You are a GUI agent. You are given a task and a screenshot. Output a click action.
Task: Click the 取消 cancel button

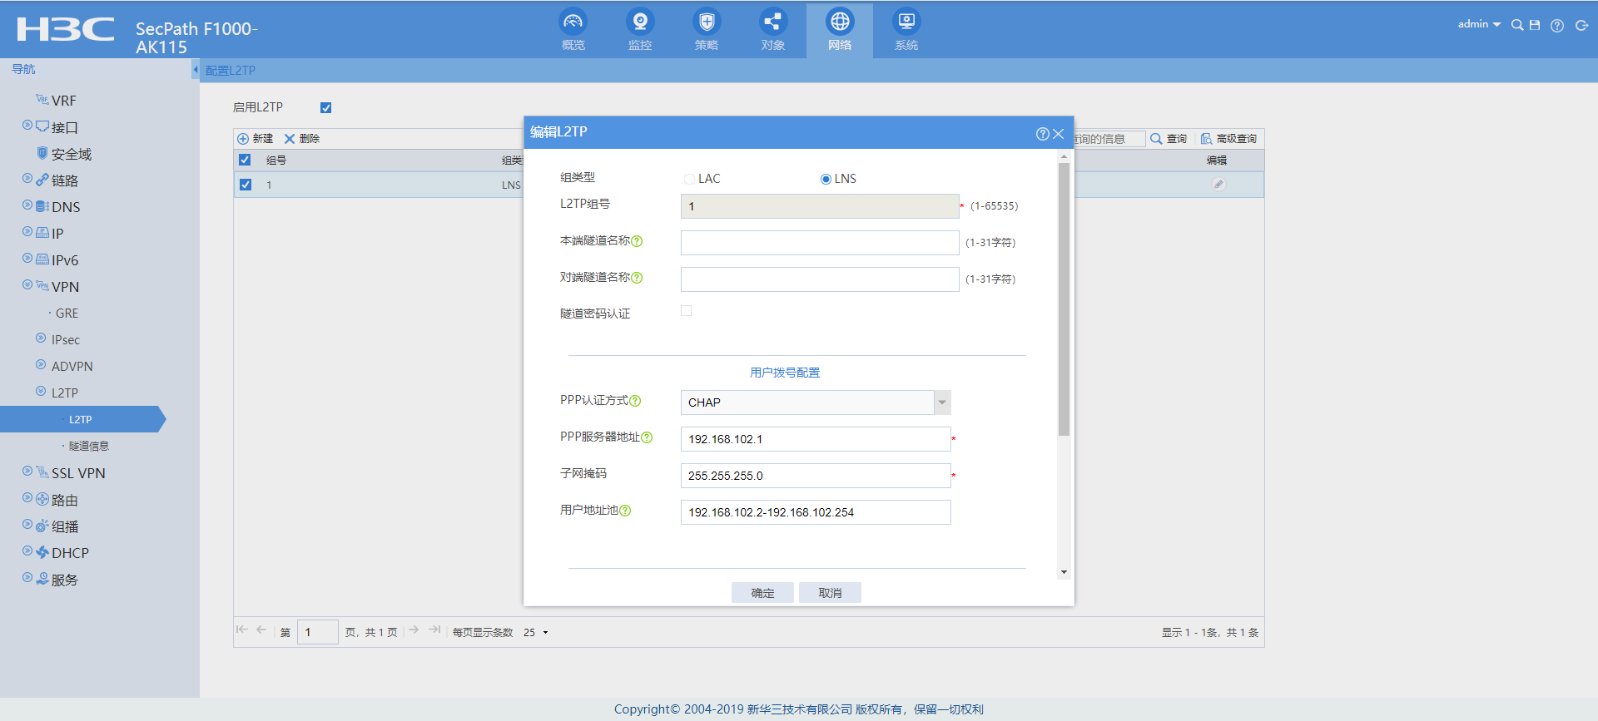(x=830, y=592)
